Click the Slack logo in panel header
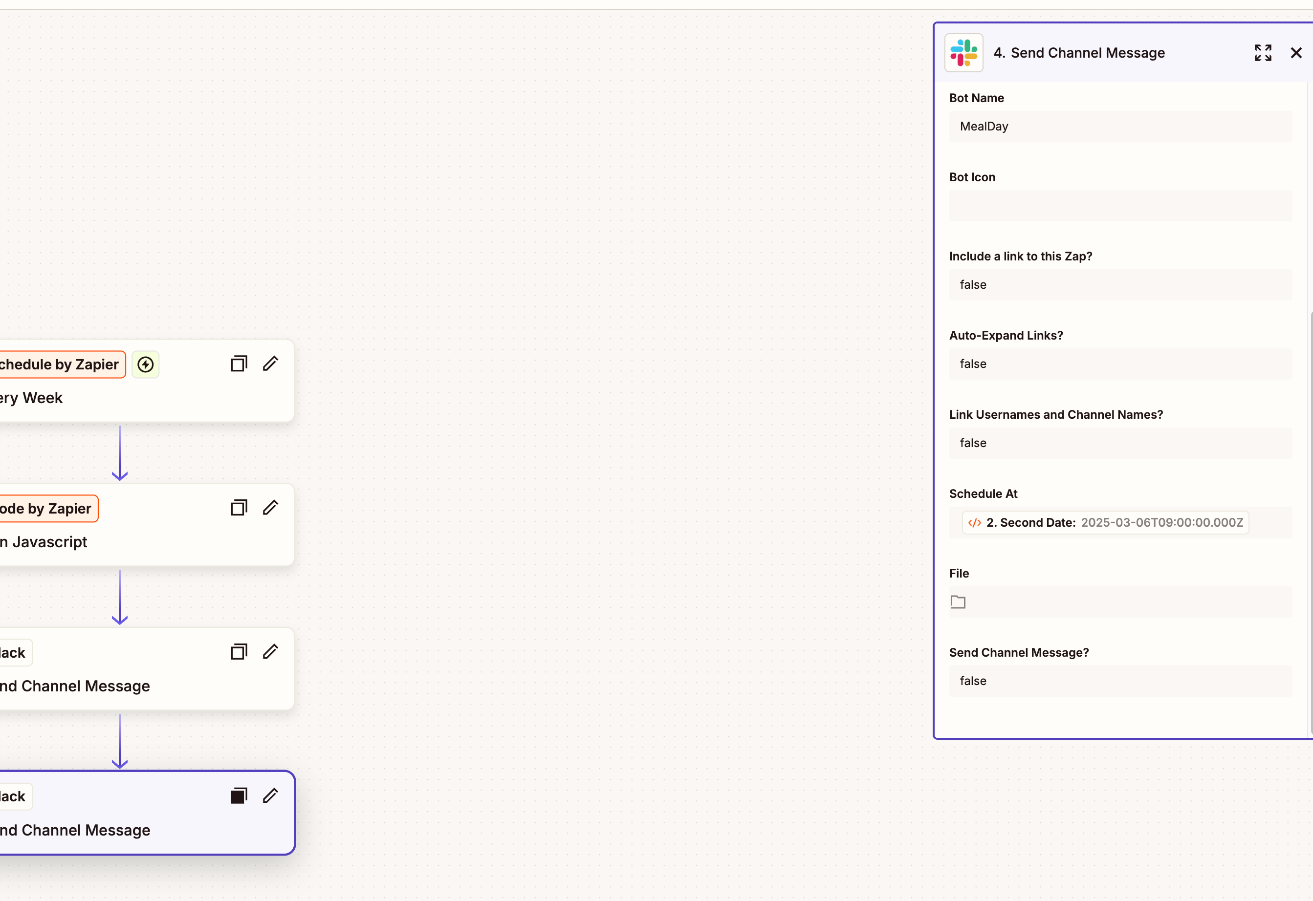This screenshot has width=1313, height=901. 964,53
